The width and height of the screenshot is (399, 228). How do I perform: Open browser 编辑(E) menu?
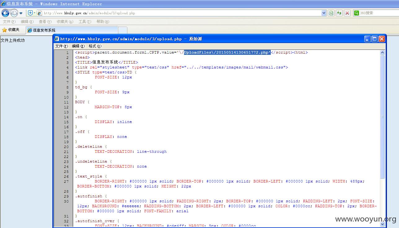coord(27,22)
